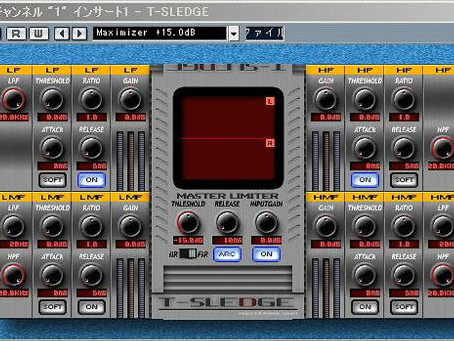
Task: Click the HMF Attack knob
Action: coord(365,275)
